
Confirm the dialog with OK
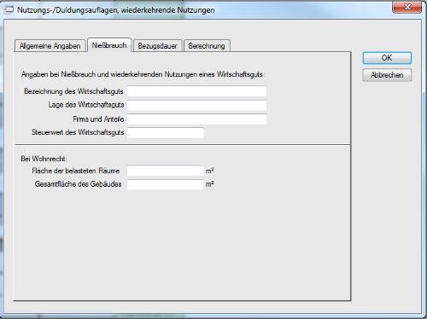(387, 58)
